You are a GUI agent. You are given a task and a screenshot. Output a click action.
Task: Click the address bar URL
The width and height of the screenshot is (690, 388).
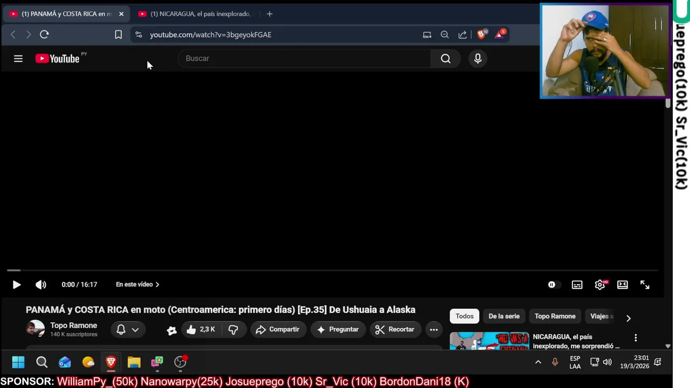pos(210,34)
